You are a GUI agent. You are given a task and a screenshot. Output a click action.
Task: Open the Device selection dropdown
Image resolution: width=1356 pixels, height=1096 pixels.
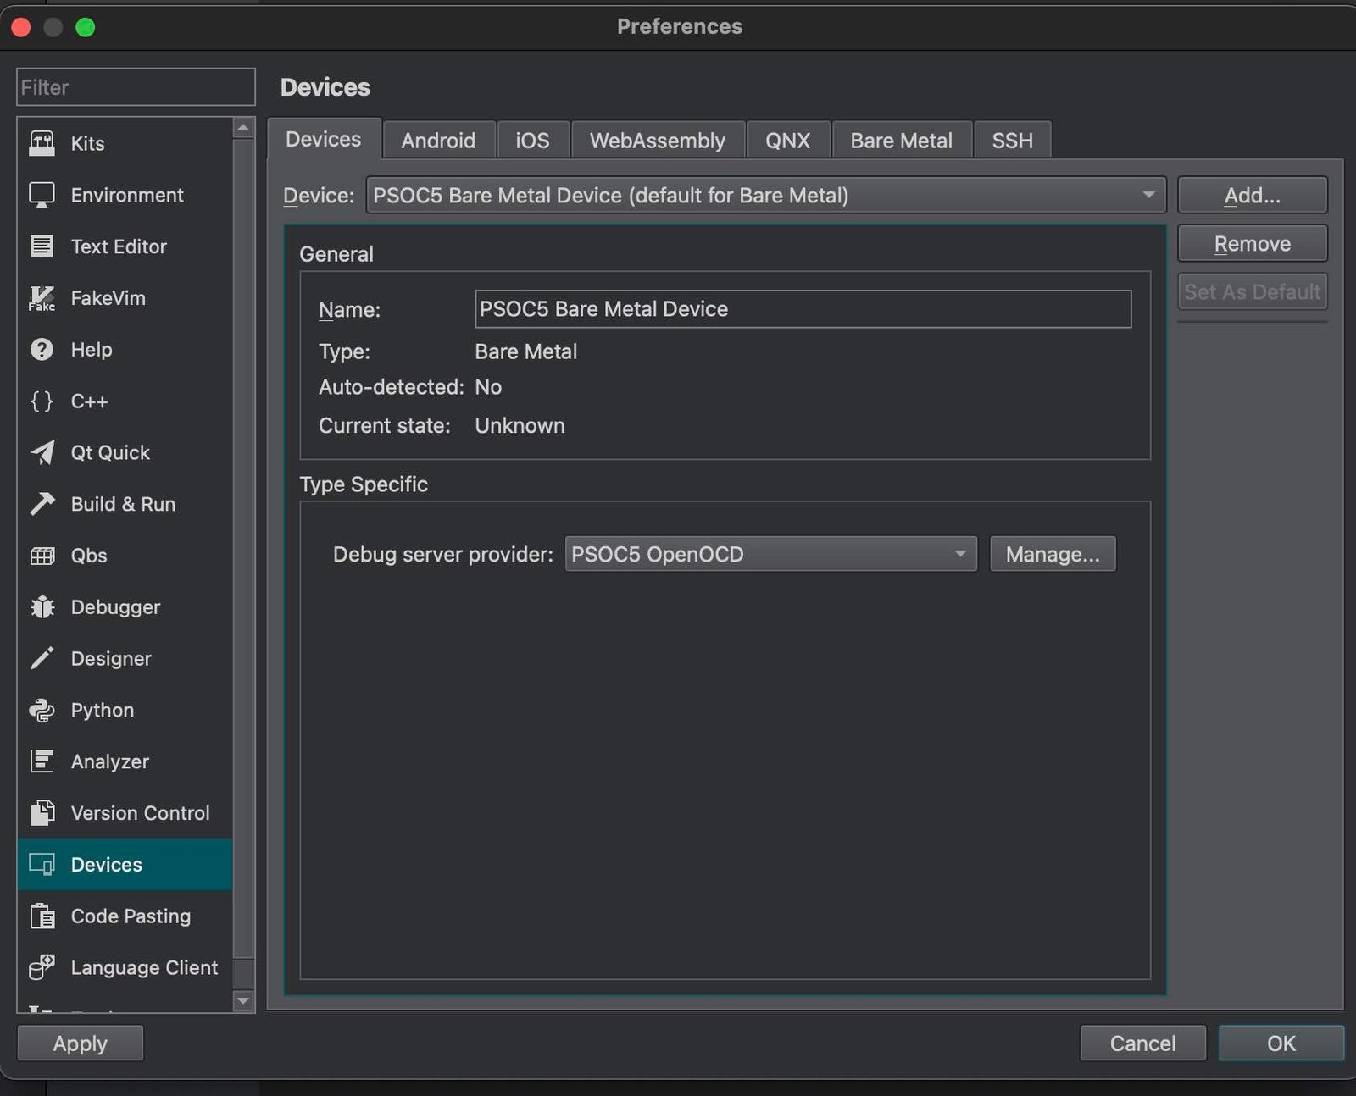pyautogui.click(x=763, y=195)
